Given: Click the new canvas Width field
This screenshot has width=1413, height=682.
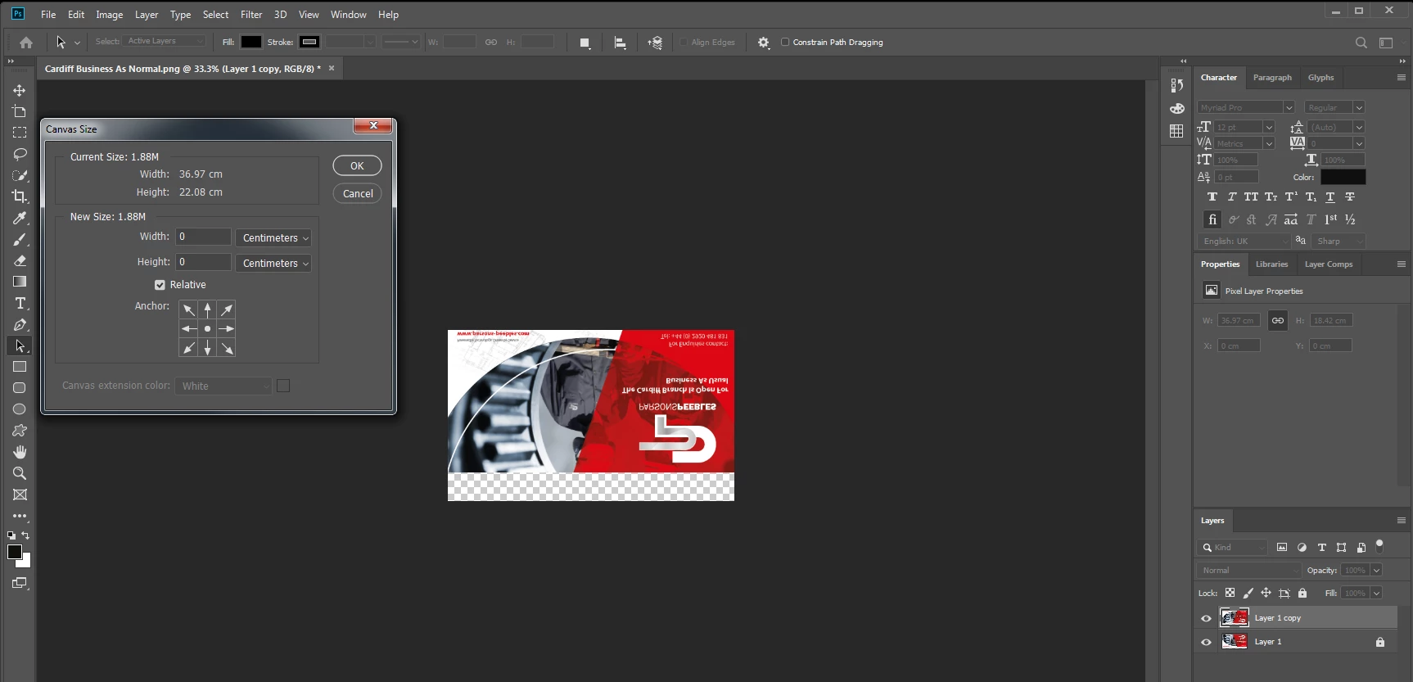Looking at the screenshot, I should pyautogui.click(x=204, y=237).
